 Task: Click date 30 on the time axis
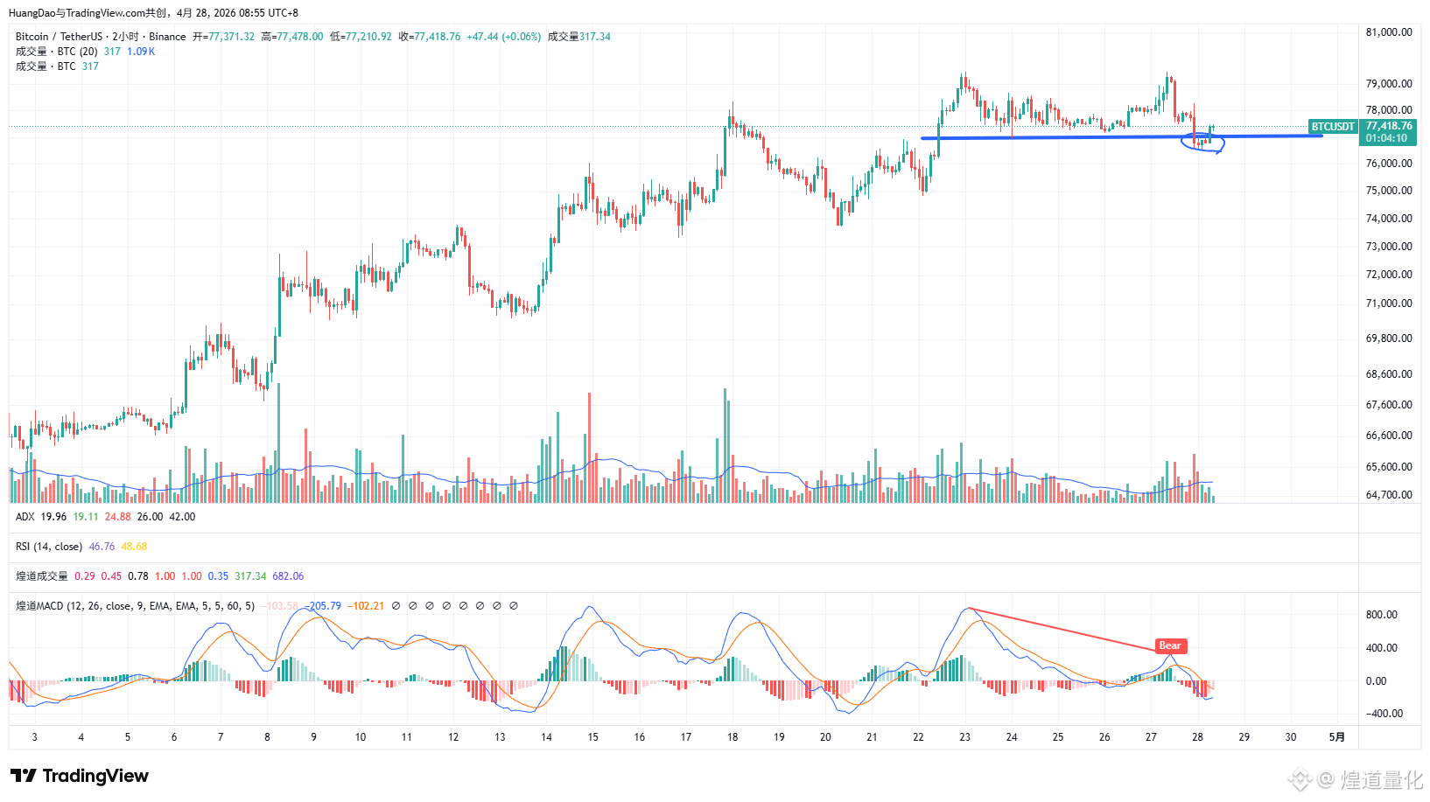click(1290, 737)
